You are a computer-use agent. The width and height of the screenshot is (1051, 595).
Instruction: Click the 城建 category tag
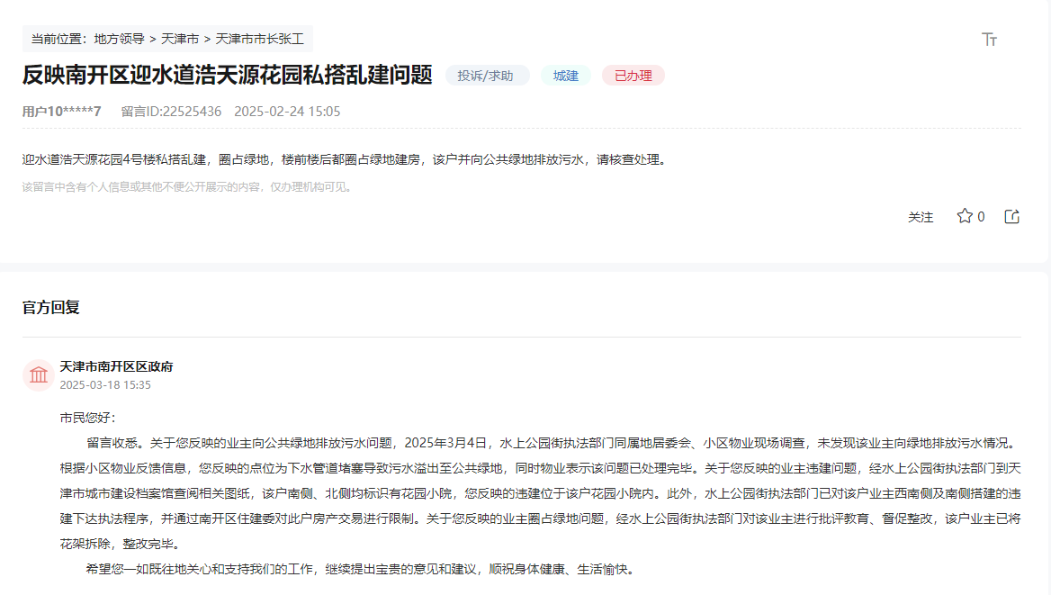click(566, 76)
